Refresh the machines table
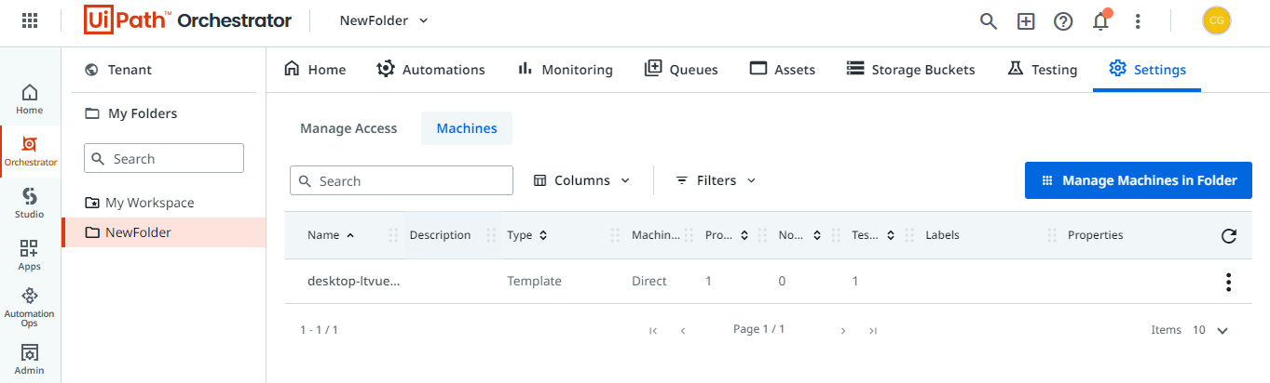The width and height of the screenshot is (1270, 383). coord(1229,236)
